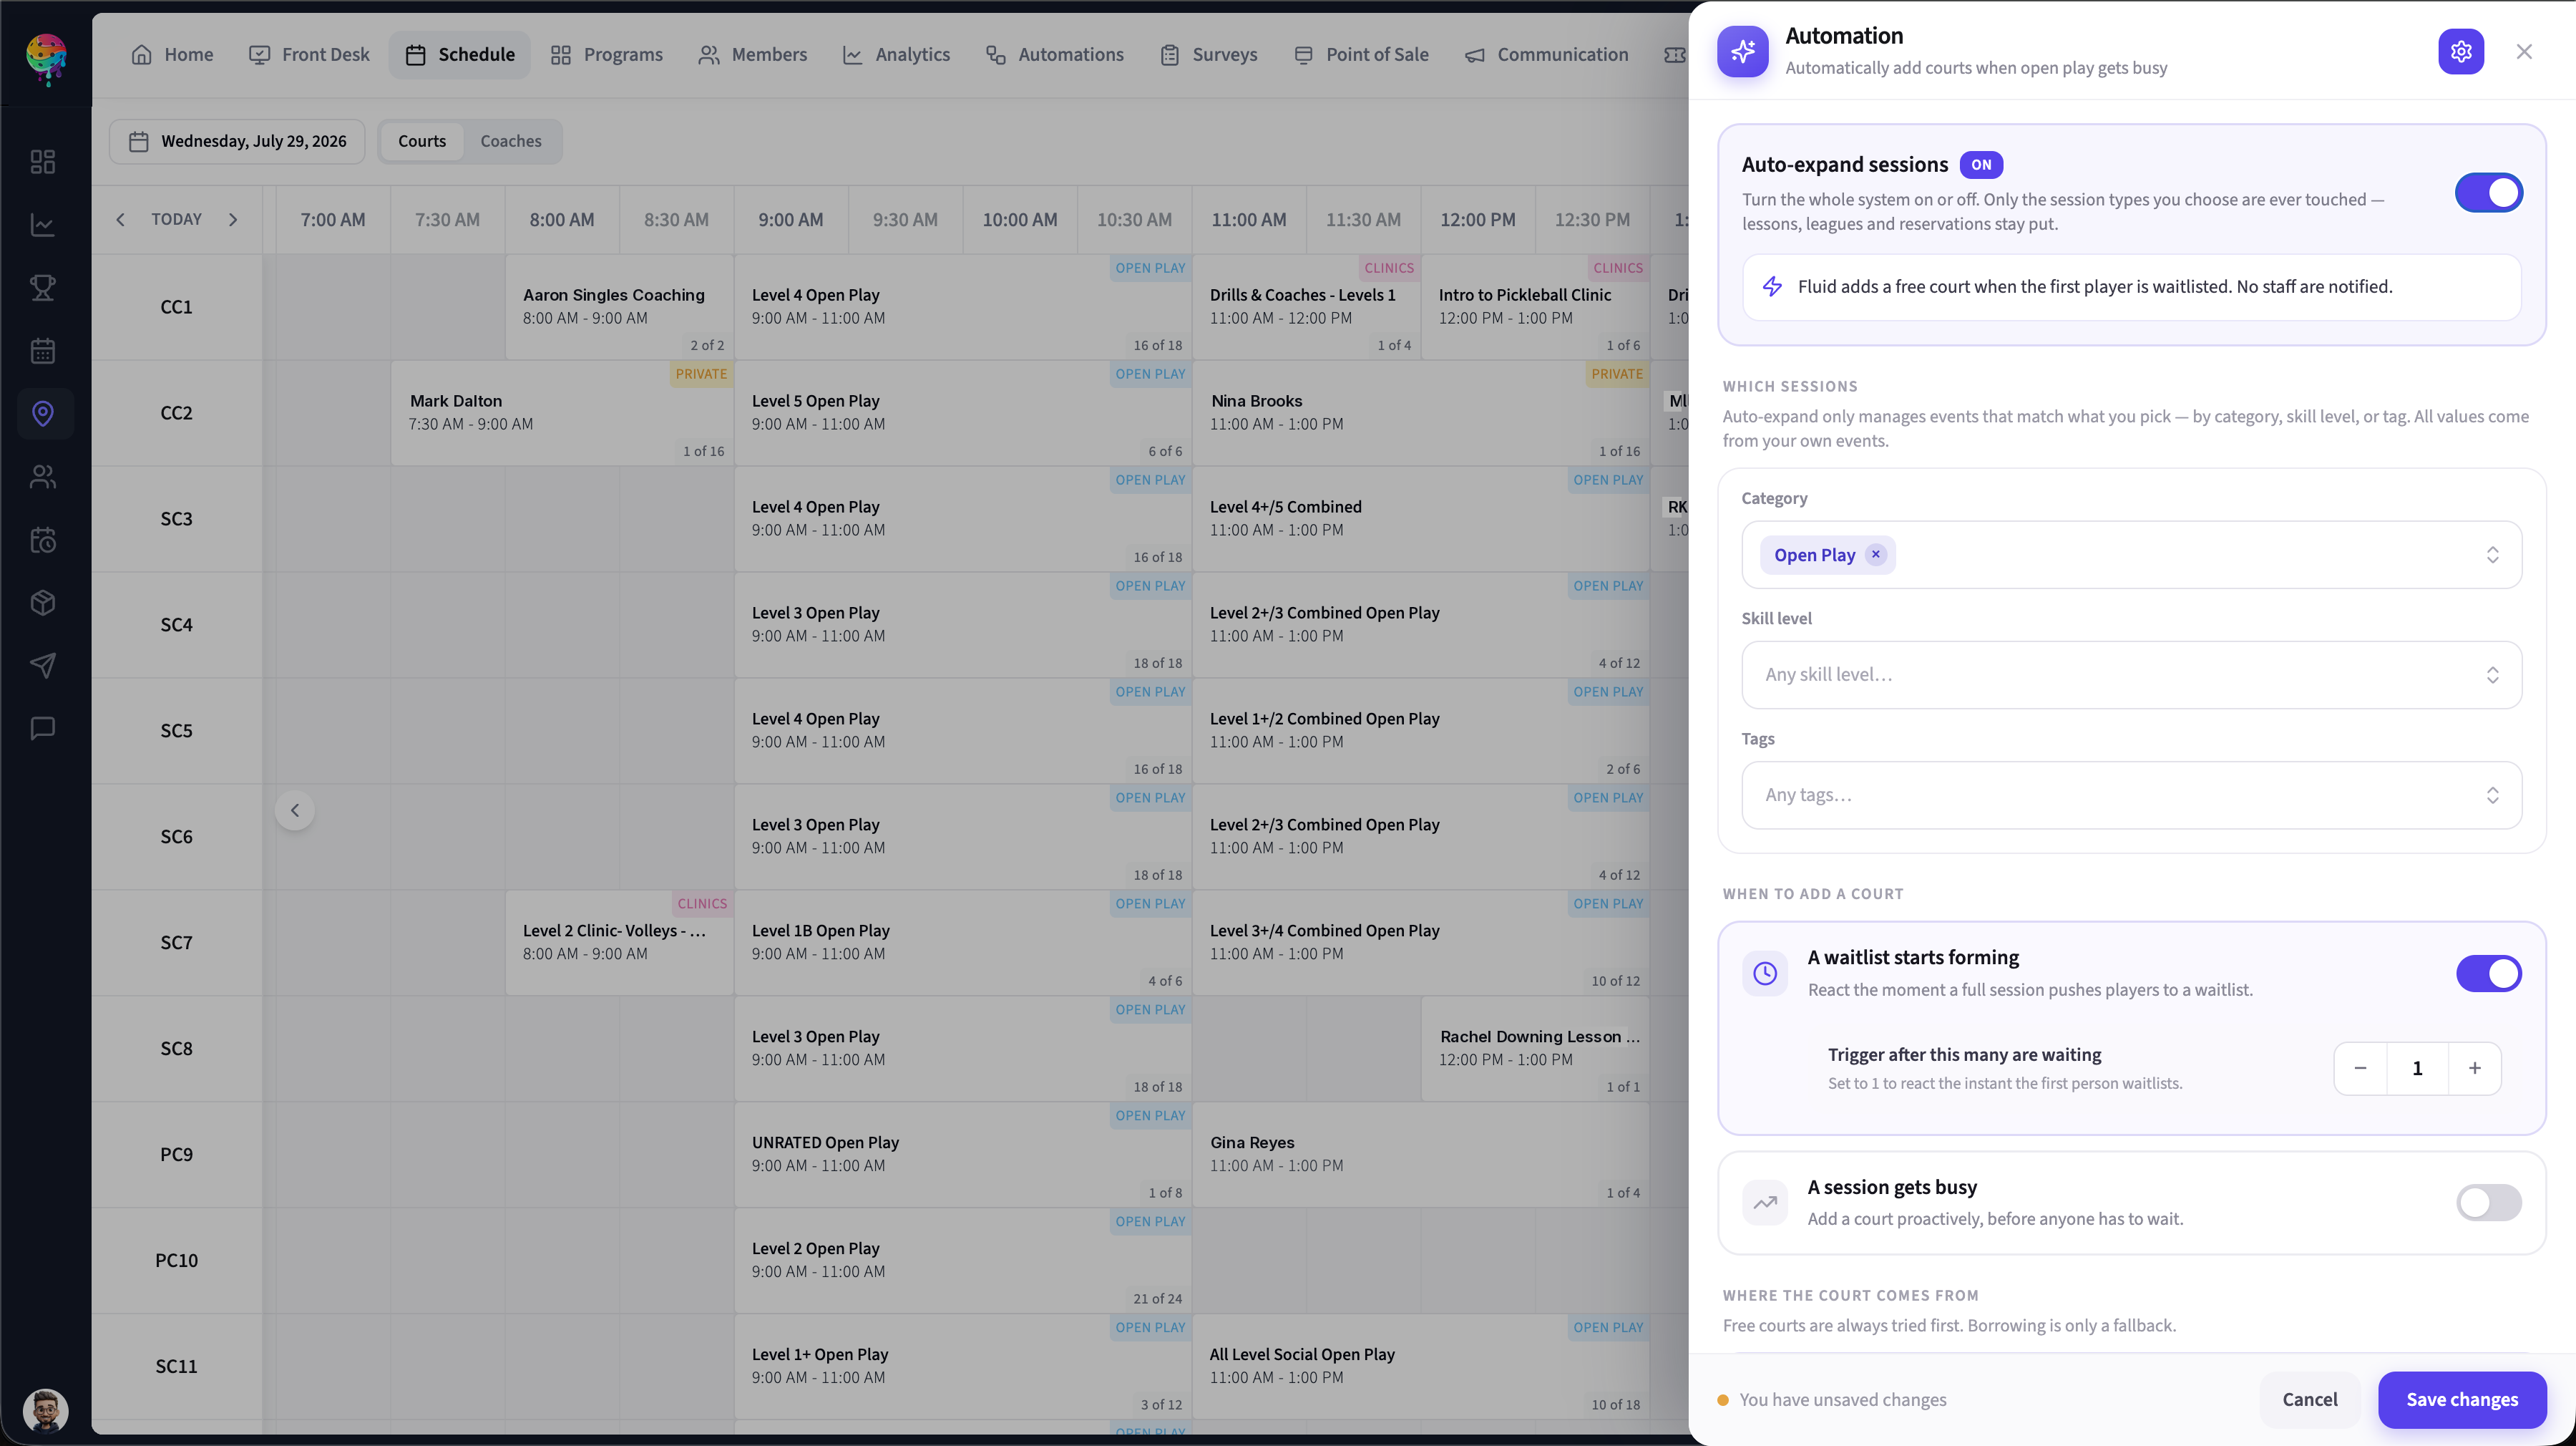The width and height of the screenshot is (2576, 1446).
Task: Close the Automation panel
Action: tap(2524, 51)
